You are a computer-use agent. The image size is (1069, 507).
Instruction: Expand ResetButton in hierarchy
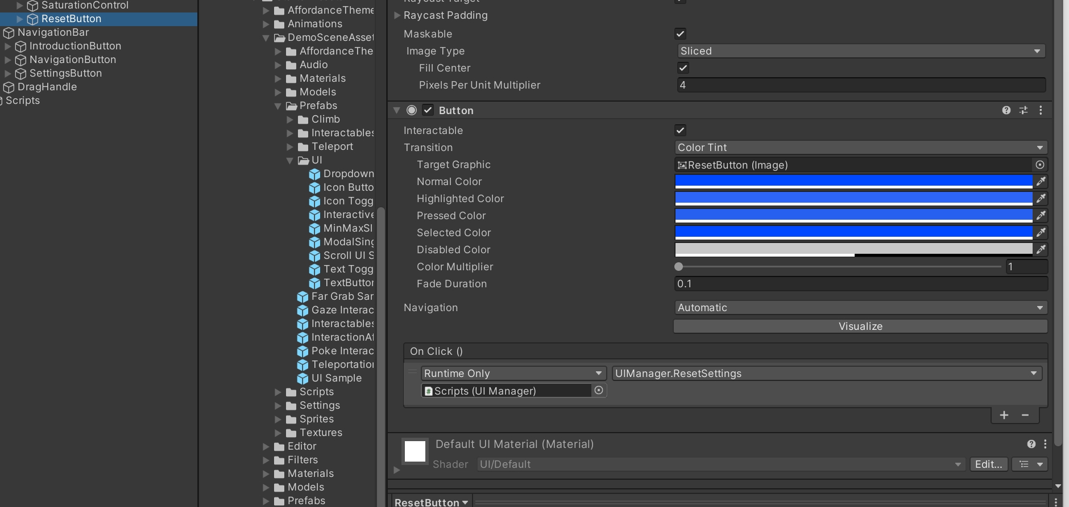click(x=20, y=19)
